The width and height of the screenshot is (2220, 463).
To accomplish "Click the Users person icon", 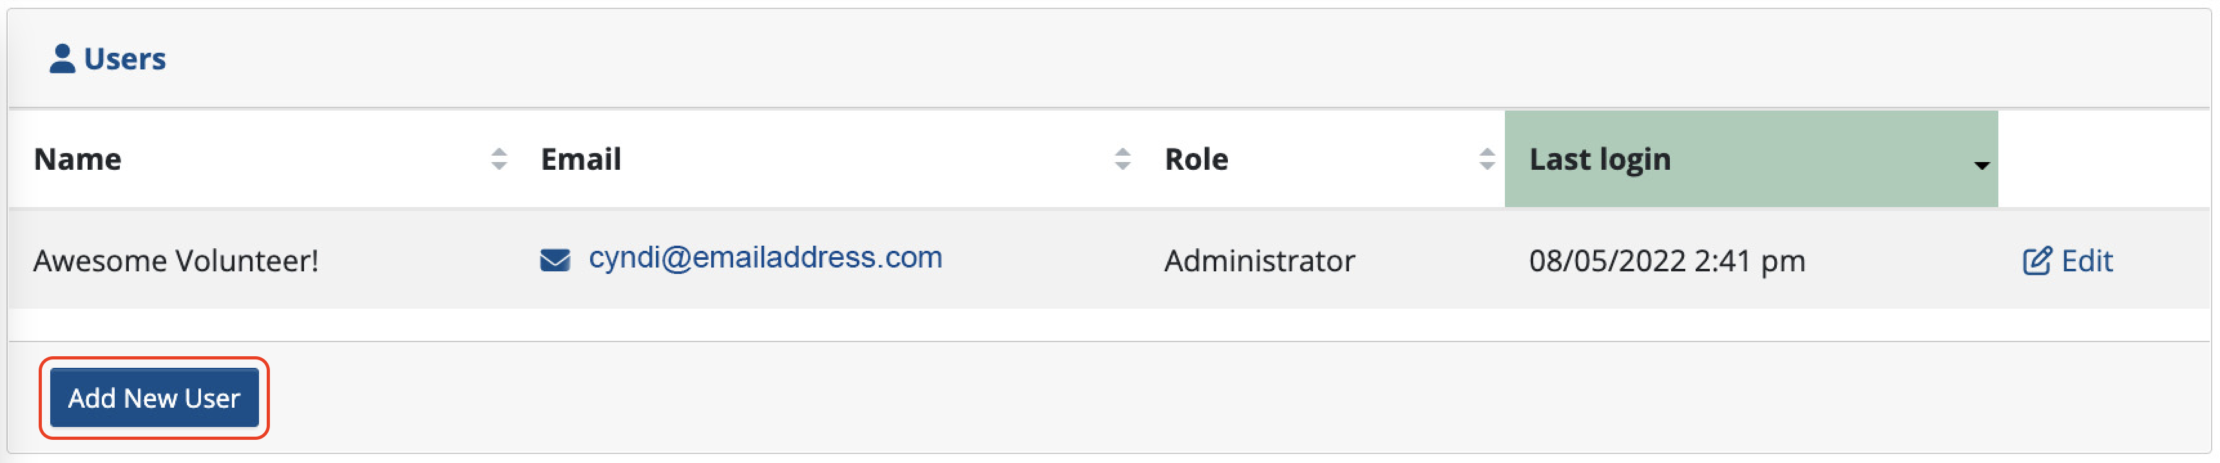I will 62,59.
